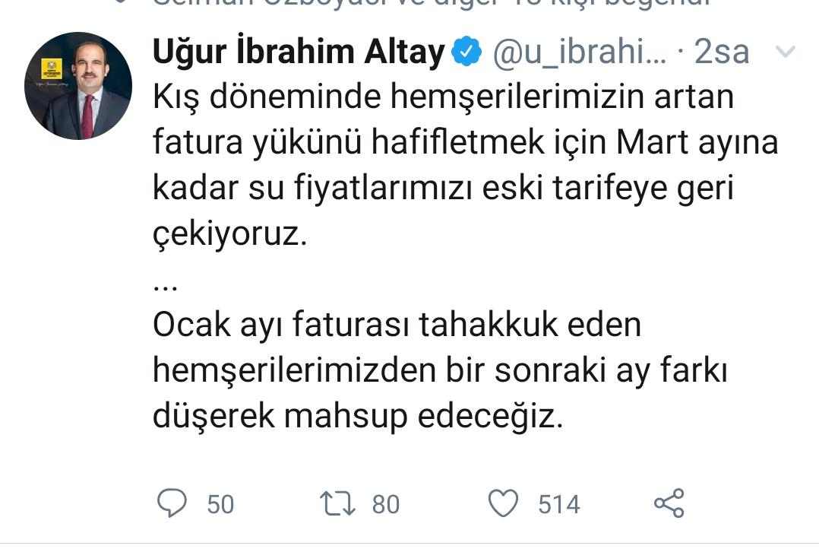Click the "kadar su fiyatlarımızı" tweet line

tap(443, 189)
